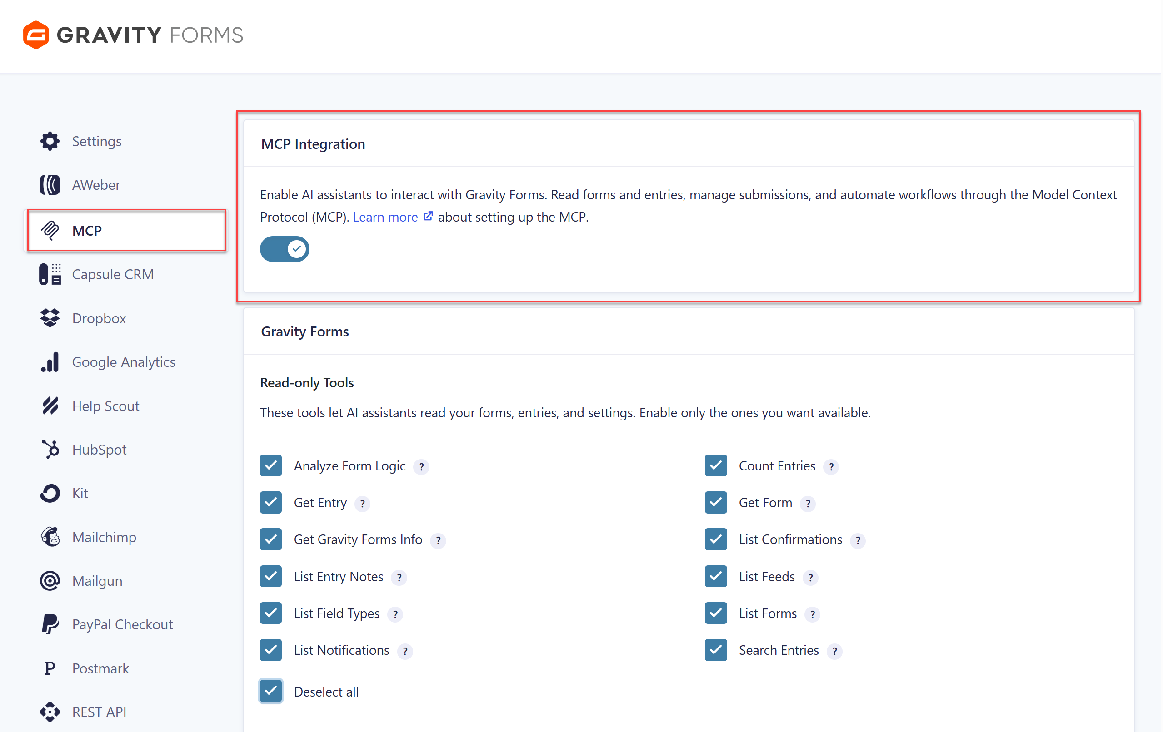Click the PayPal Checkout icon
This screenshot has height=732, width=1163.
click(x=50, y=624)
